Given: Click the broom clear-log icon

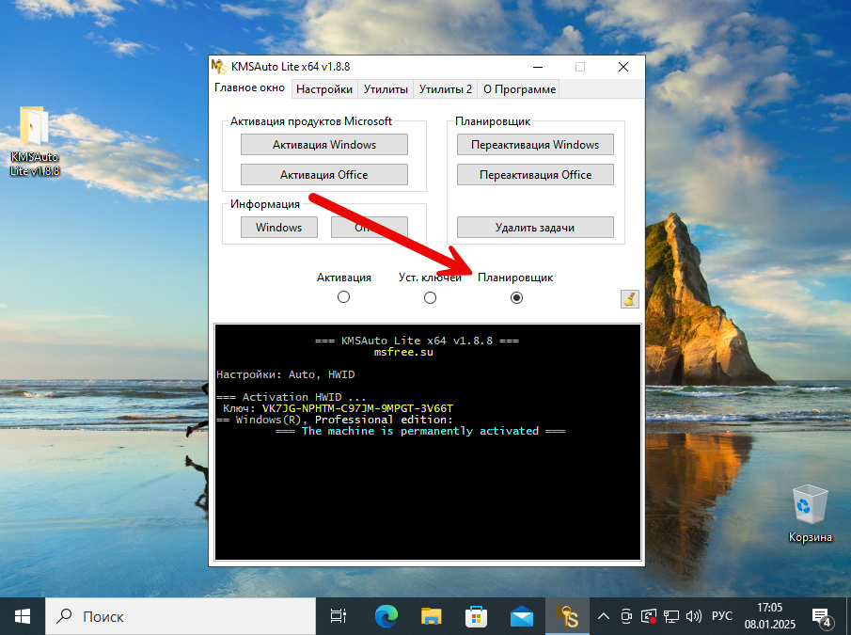Looking at the screenshot, I should click(x=629, y=299).
